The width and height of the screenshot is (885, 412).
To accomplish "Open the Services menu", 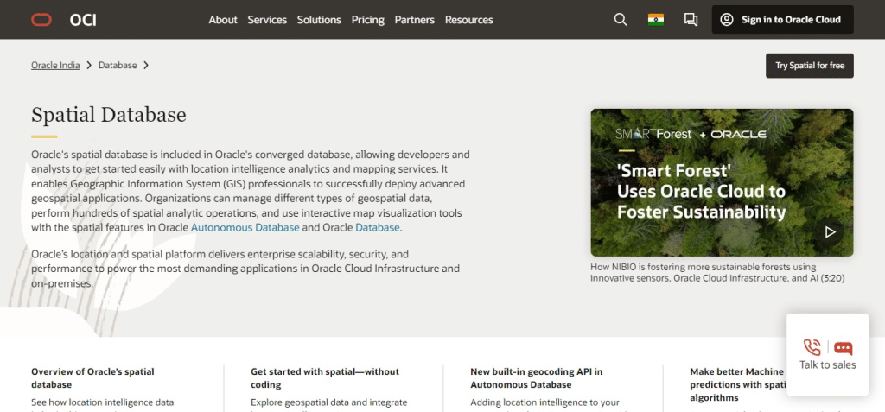I will 267,20.
